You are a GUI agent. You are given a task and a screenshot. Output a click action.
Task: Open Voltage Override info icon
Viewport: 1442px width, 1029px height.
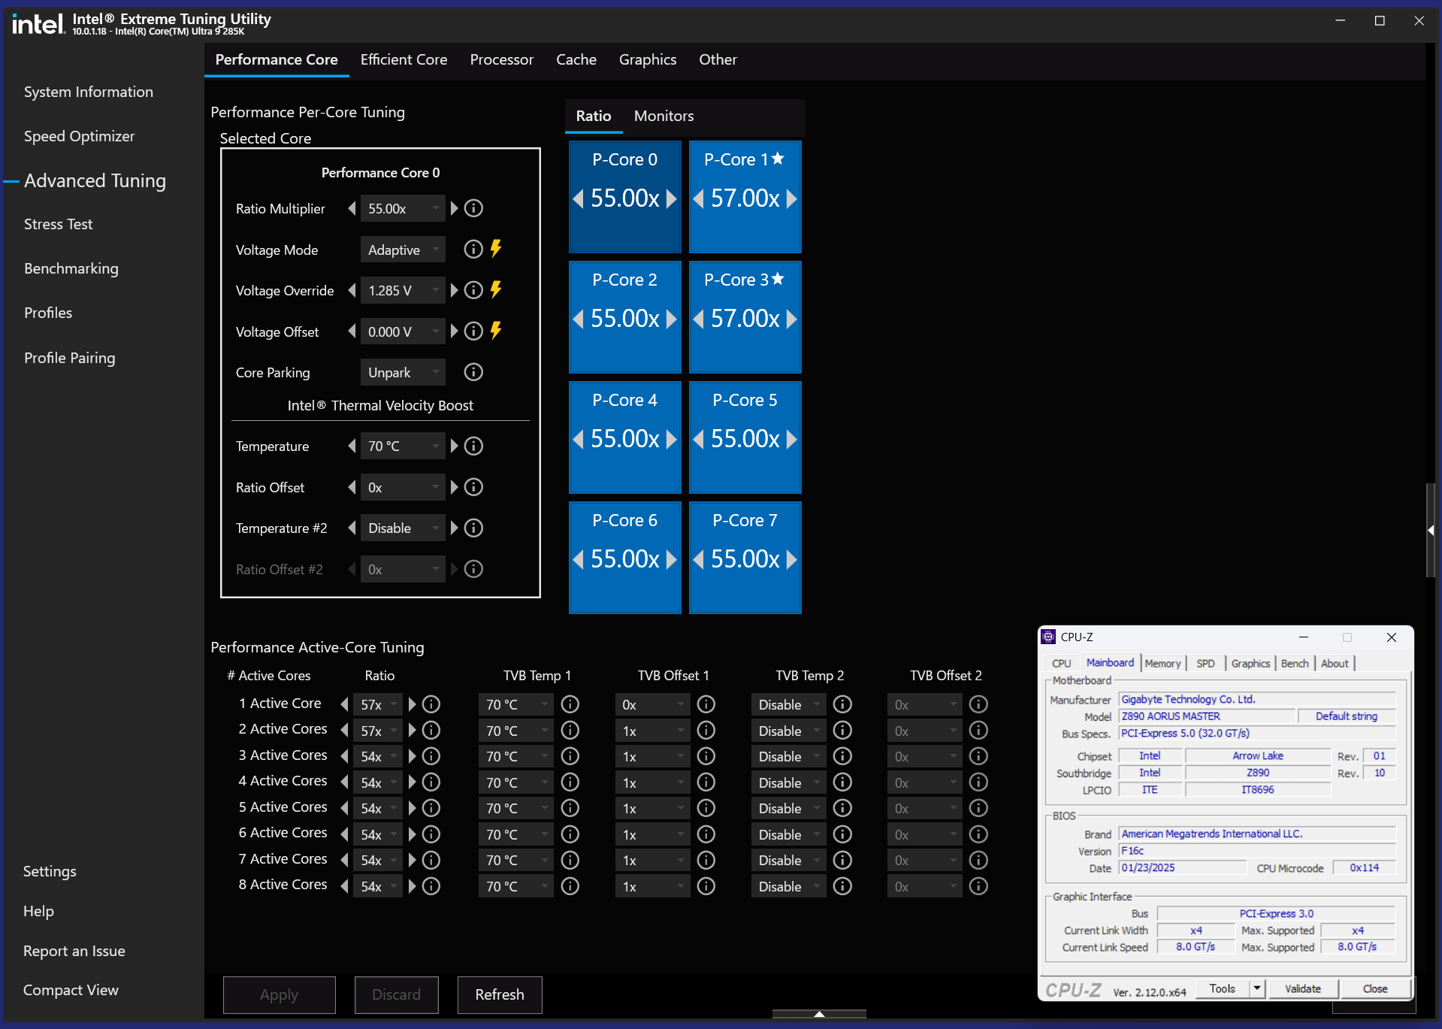[x=473, y=290]
